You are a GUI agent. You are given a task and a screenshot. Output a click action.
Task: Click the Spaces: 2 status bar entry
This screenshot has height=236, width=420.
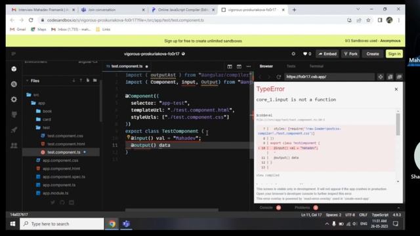pos(333,215)
